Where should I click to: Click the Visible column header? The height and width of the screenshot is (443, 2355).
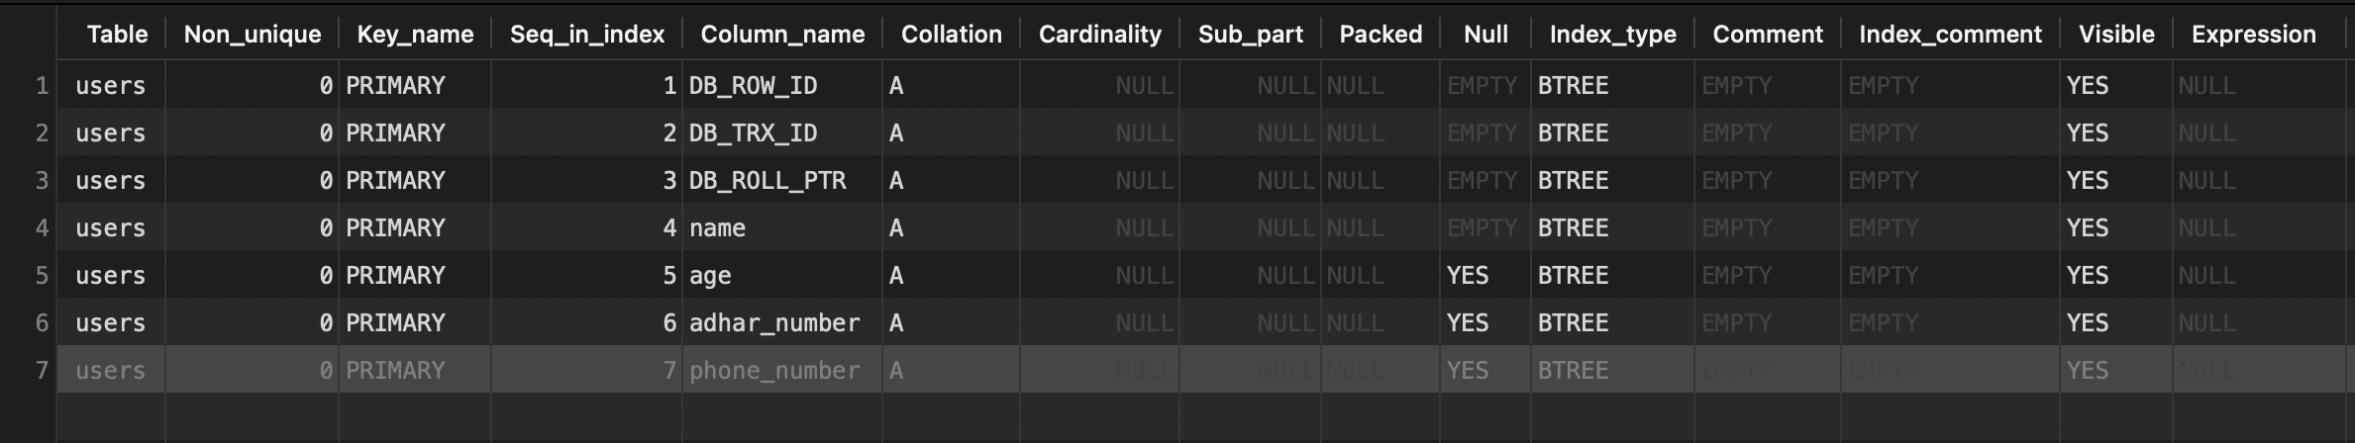click(x=2116, y=35)
